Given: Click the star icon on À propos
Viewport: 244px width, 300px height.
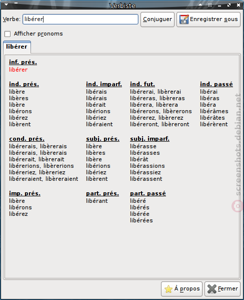Looking at the screenshot, I should tap(168, 289).
